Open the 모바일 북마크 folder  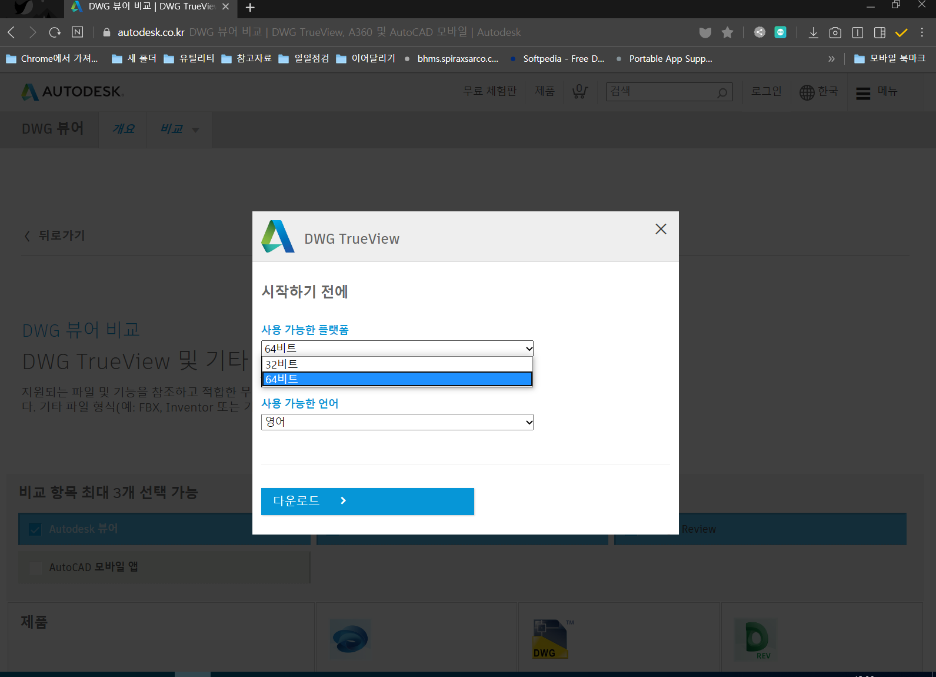pyautogui.click(x=890, y=59)
